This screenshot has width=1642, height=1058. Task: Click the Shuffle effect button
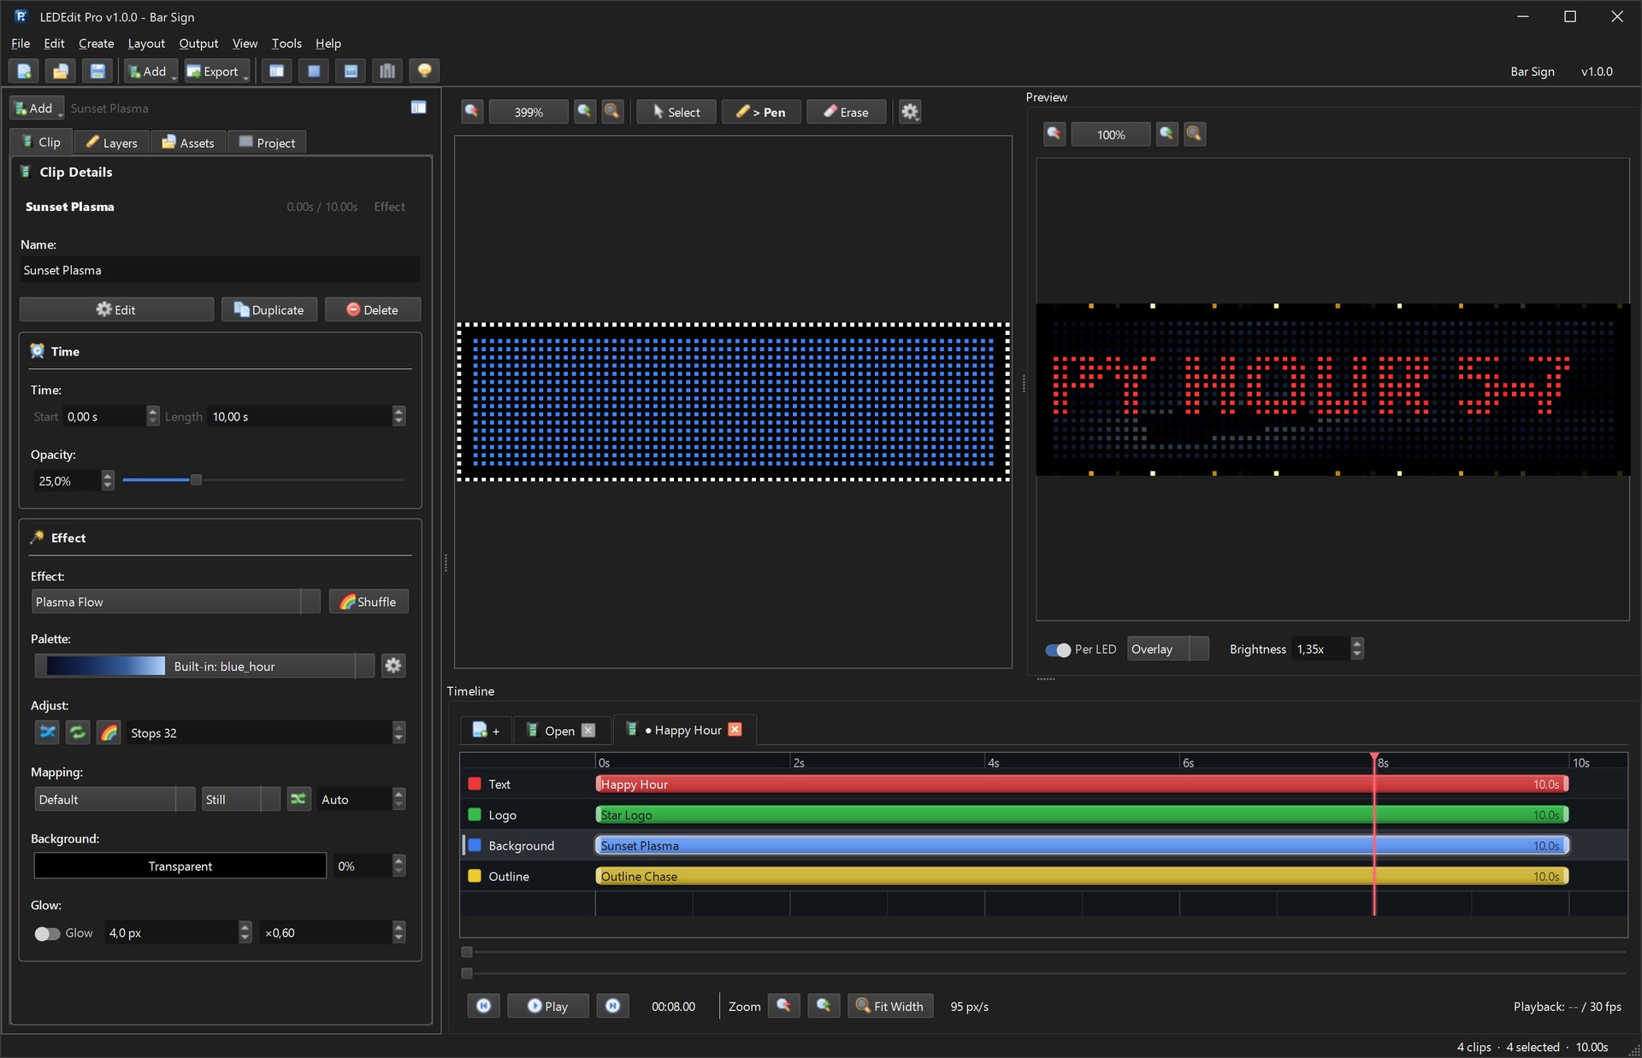coord(369,602)
